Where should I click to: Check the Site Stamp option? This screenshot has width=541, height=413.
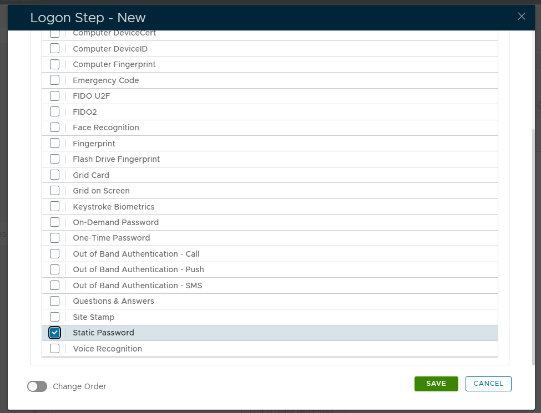click(x=54, y=317)
